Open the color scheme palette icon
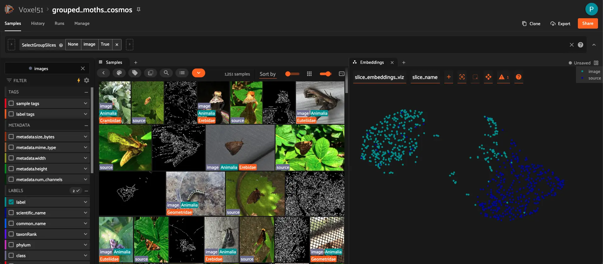The height and width of the screenshot is (264, 603). [119, 73]
